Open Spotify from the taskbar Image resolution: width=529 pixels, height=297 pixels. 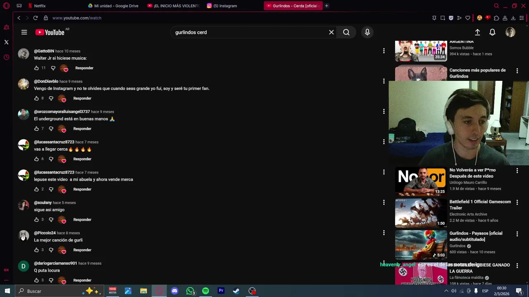tap(205, 291)
